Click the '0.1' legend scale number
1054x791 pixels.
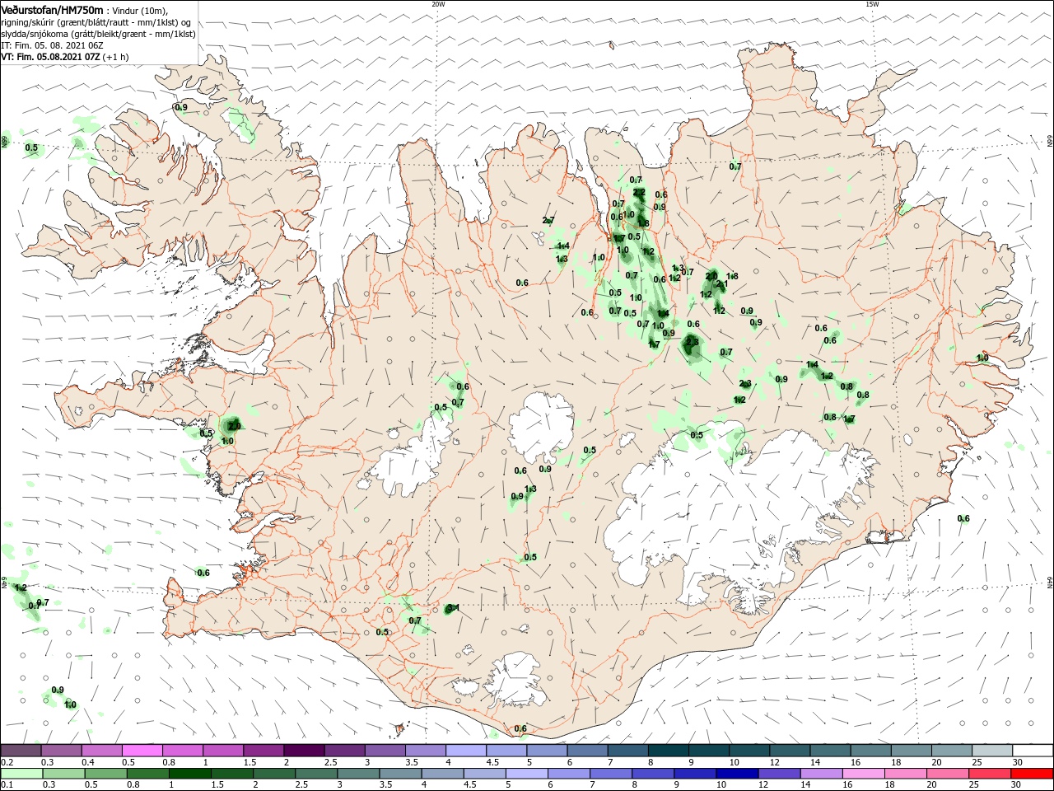point(7,785)
